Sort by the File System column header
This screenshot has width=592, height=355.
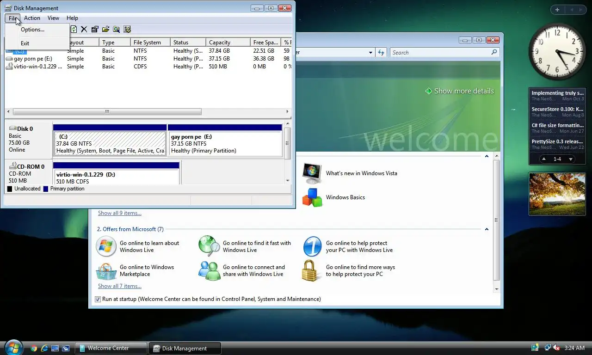click(x=150, y=42)
